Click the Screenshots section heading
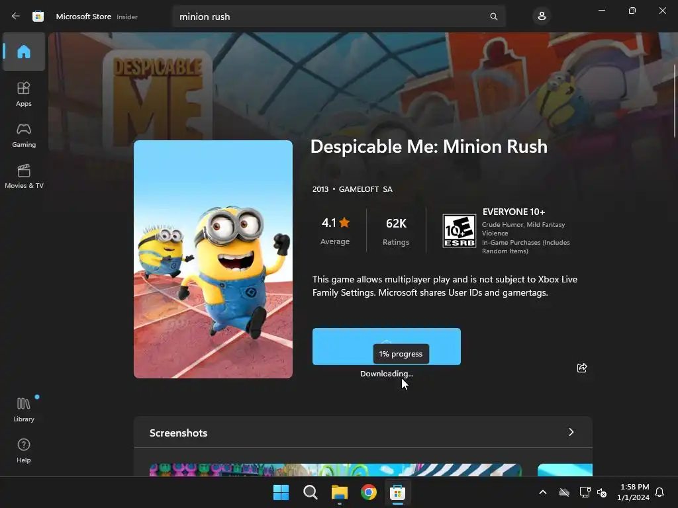Screen dimensions: 678x508 (x=179, y=433)
